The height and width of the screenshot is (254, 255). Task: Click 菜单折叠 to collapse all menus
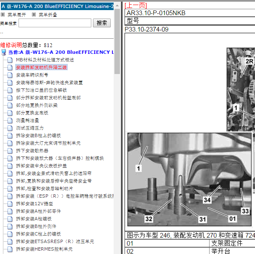pyautogui.click(x=48, y=15)
